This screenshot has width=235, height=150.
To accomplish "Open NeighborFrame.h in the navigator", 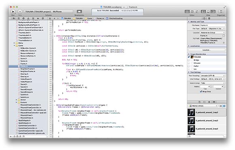I will click(28, 69).
